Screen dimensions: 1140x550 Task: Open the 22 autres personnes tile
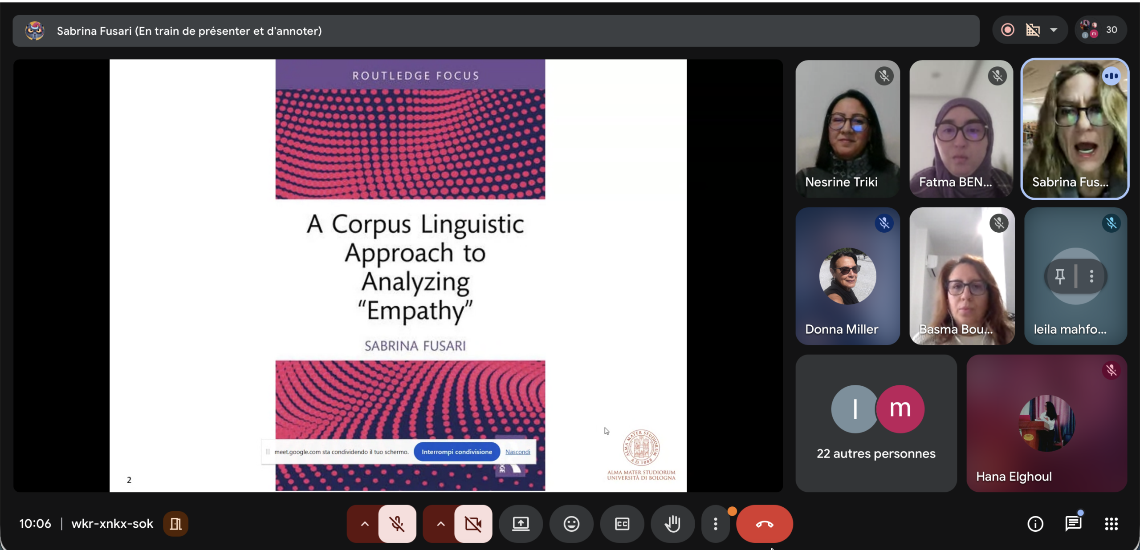click(x=876, y=423)
